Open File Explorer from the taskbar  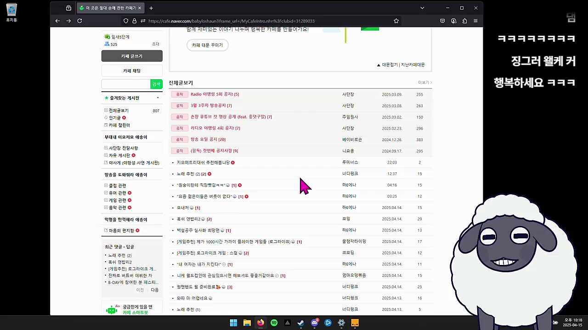click(247, 323)
